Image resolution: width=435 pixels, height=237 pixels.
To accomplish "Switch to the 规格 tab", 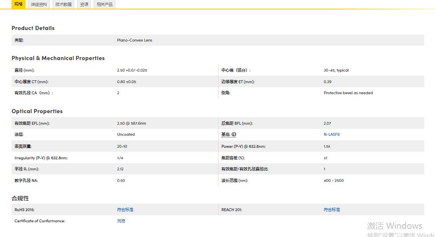I will tap(18, 4).
